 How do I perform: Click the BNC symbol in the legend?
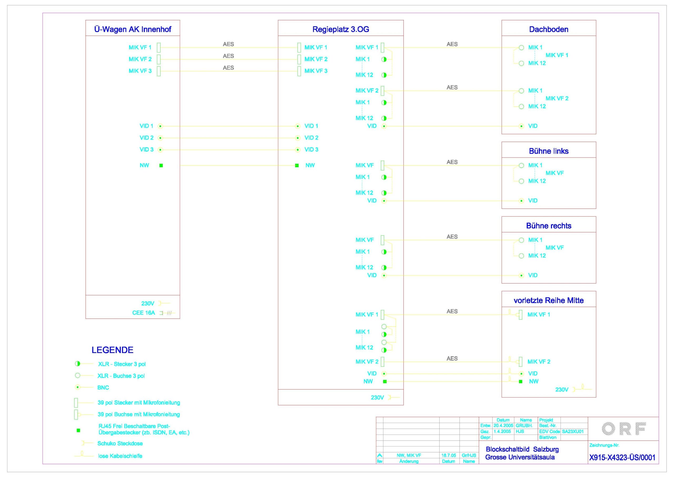(77, 387)
